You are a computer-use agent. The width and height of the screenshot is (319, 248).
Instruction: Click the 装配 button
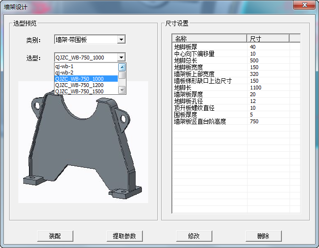pos(55,236)
